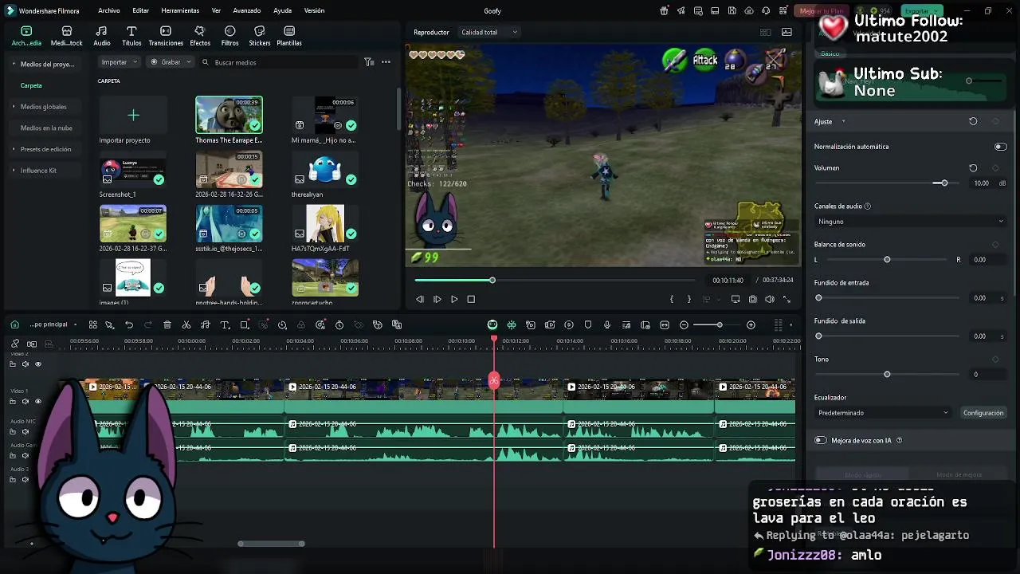Zoom out the timeline with minus icon
This screenshot has width=1020, height=574.
(x=684, y=325)
